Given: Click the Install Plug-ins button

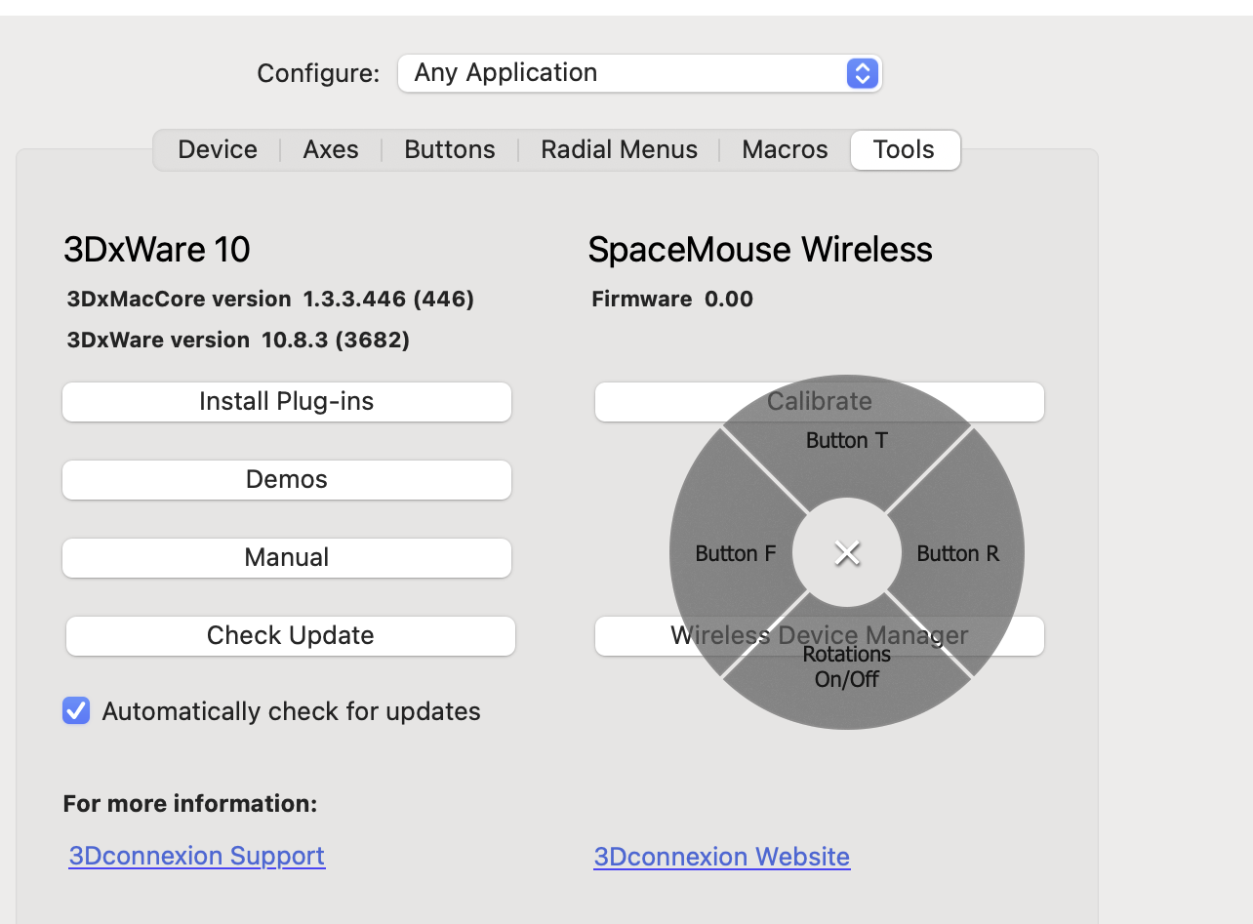Looking at the screenshot, I should 287,401.
